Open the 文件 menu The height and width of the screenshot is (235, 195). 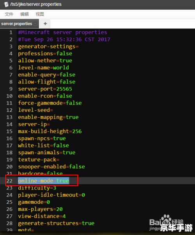pyautogui.click(x=9, y=14)
